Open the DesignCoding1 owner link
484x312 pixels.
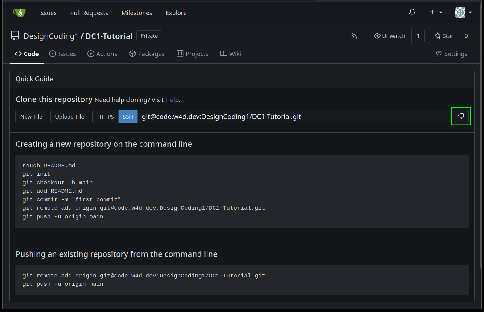51,36
